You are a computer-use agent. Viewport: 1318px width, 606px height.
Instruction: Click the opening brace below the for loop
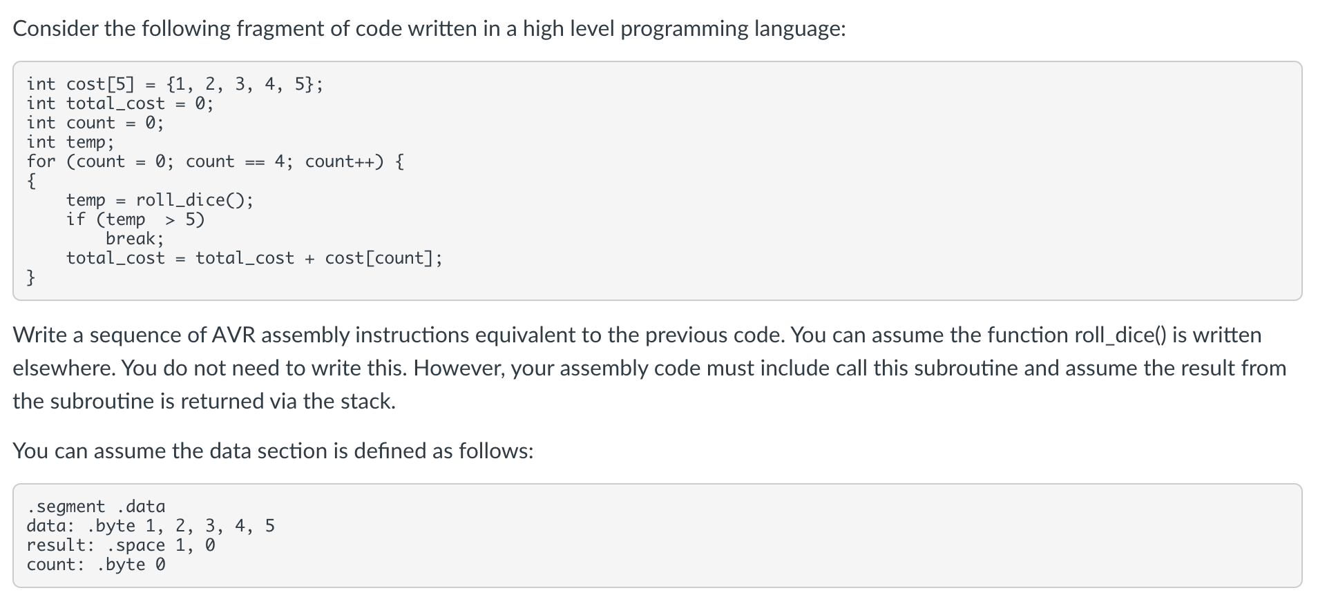click(31, 181)
